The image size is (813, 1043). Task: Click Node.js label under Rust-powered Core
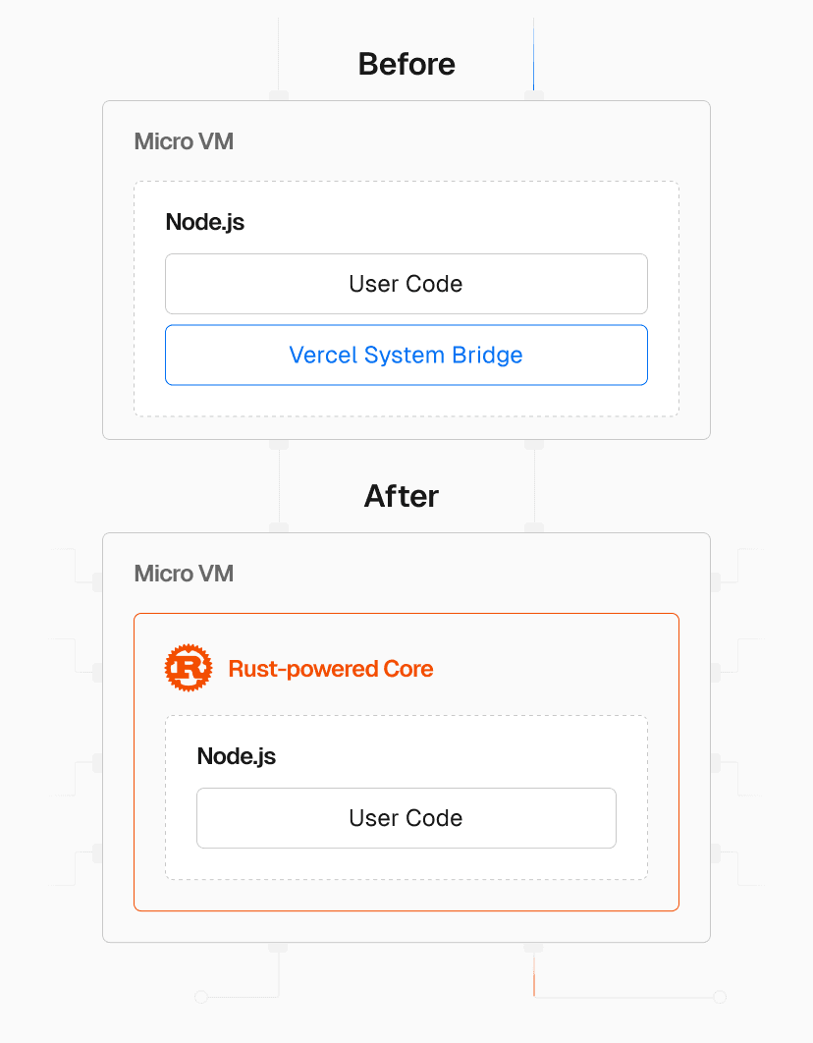coord(237,756)
